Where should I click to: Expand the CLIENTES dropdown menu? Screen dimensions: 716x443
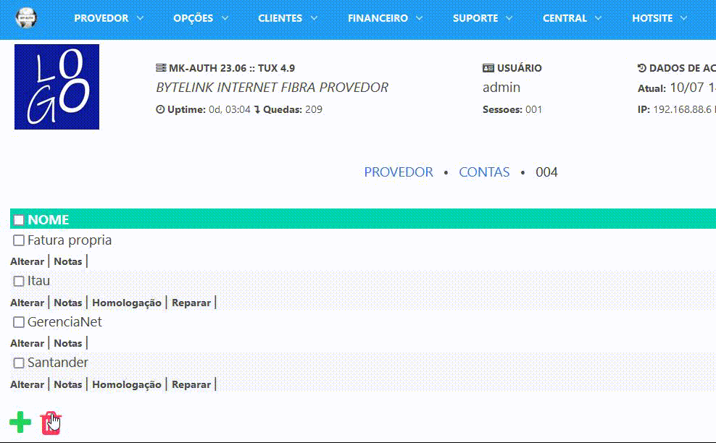[x=288, y=18]
